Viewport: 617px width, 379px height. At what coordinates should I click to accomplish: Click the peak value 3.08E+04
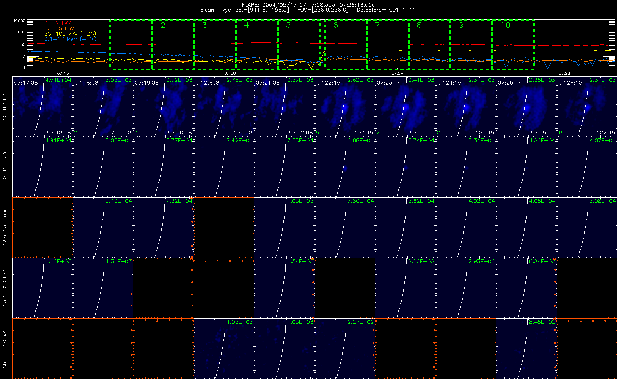[603, 201]
